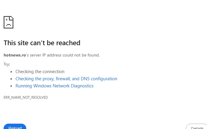Image resolution: width=207 pixels, height=129 pixels.
Task: Open Checking the proxy, firewall, and DNS configuration
Action: (66, 79)
